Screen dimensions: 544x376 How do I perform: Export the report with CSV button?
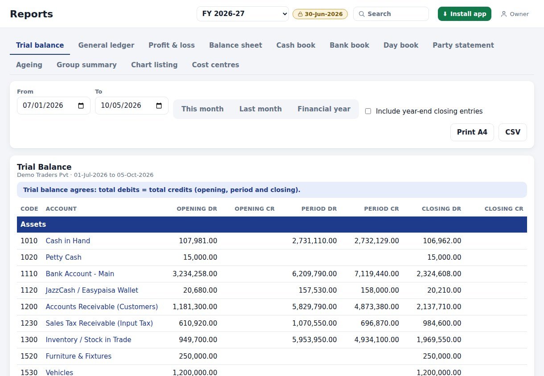(513, 132)
